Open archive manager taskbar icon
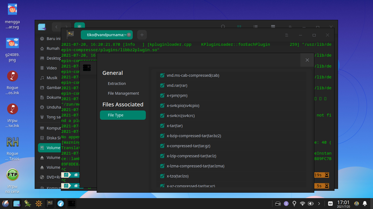 pyautogui.click(x=72, y=203)
